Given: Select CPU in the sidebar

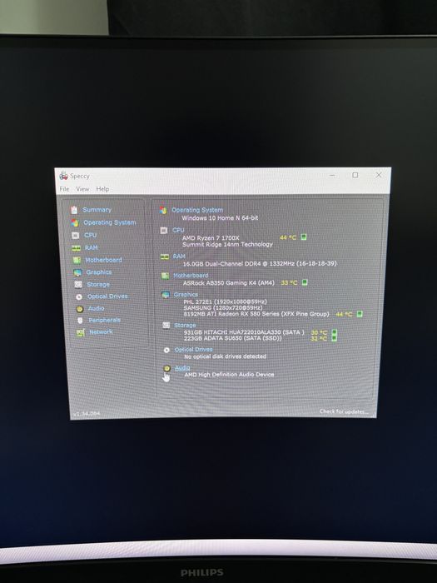Looking at the screenshot, I should coord(90,235).
